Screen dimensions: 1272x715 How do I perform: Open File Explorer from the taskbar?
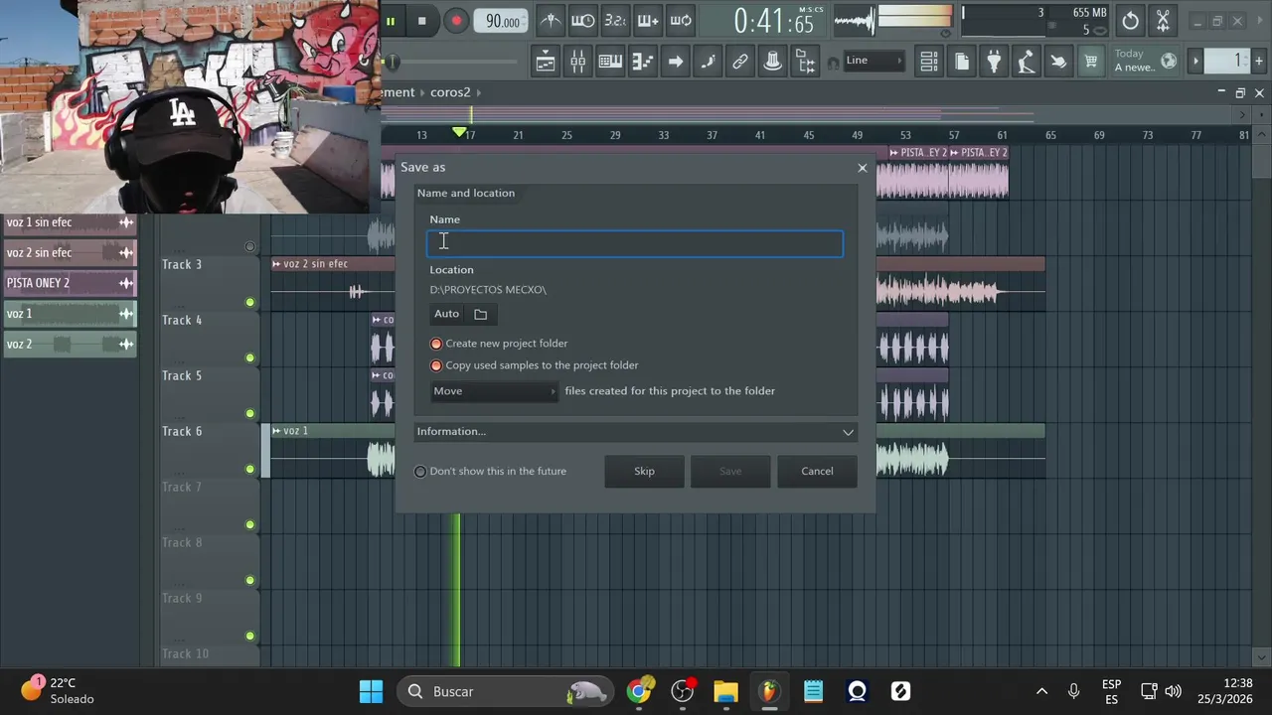click(725, 691)
